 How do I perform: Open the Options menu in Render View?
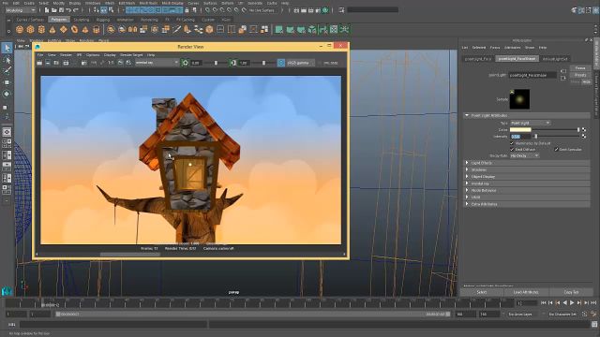click(x=93, y=55)
